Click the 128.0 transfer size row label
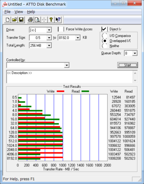Image resolution: width=144 pixels, height=184 pixels. click(13, 132)
